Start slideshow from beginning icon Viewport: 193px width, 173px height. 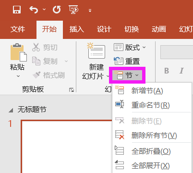point(73,10)
